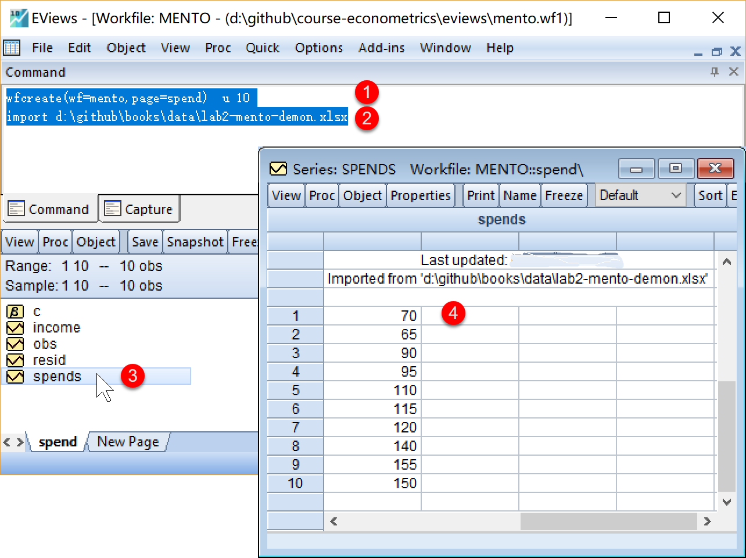The width and height of the screenshot is (746, 558).
Task: Open the Quick menu
Action: tap(262, 48)
